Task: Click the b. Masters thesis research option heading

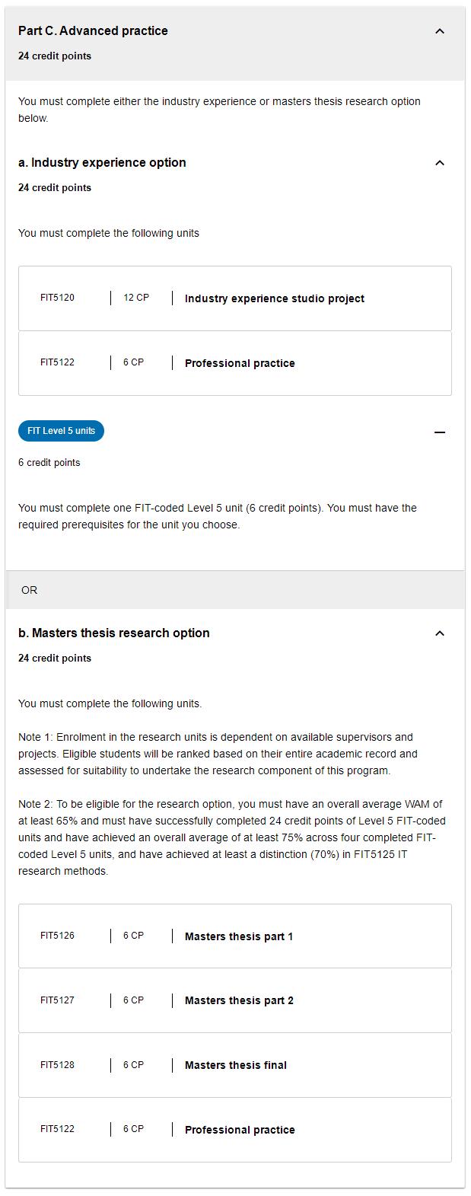Action: coord(113,633)
